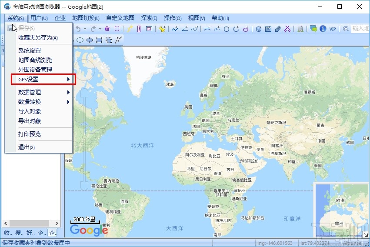Switch to the 收.. bottom panel tab

pyautogui.click(x=8, y=233)
